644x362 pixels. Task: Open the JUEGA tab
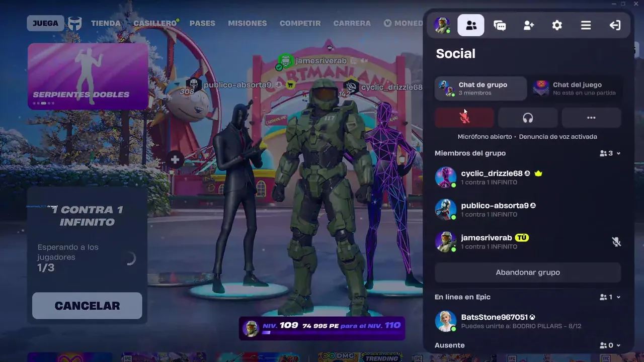pos(46,23)
